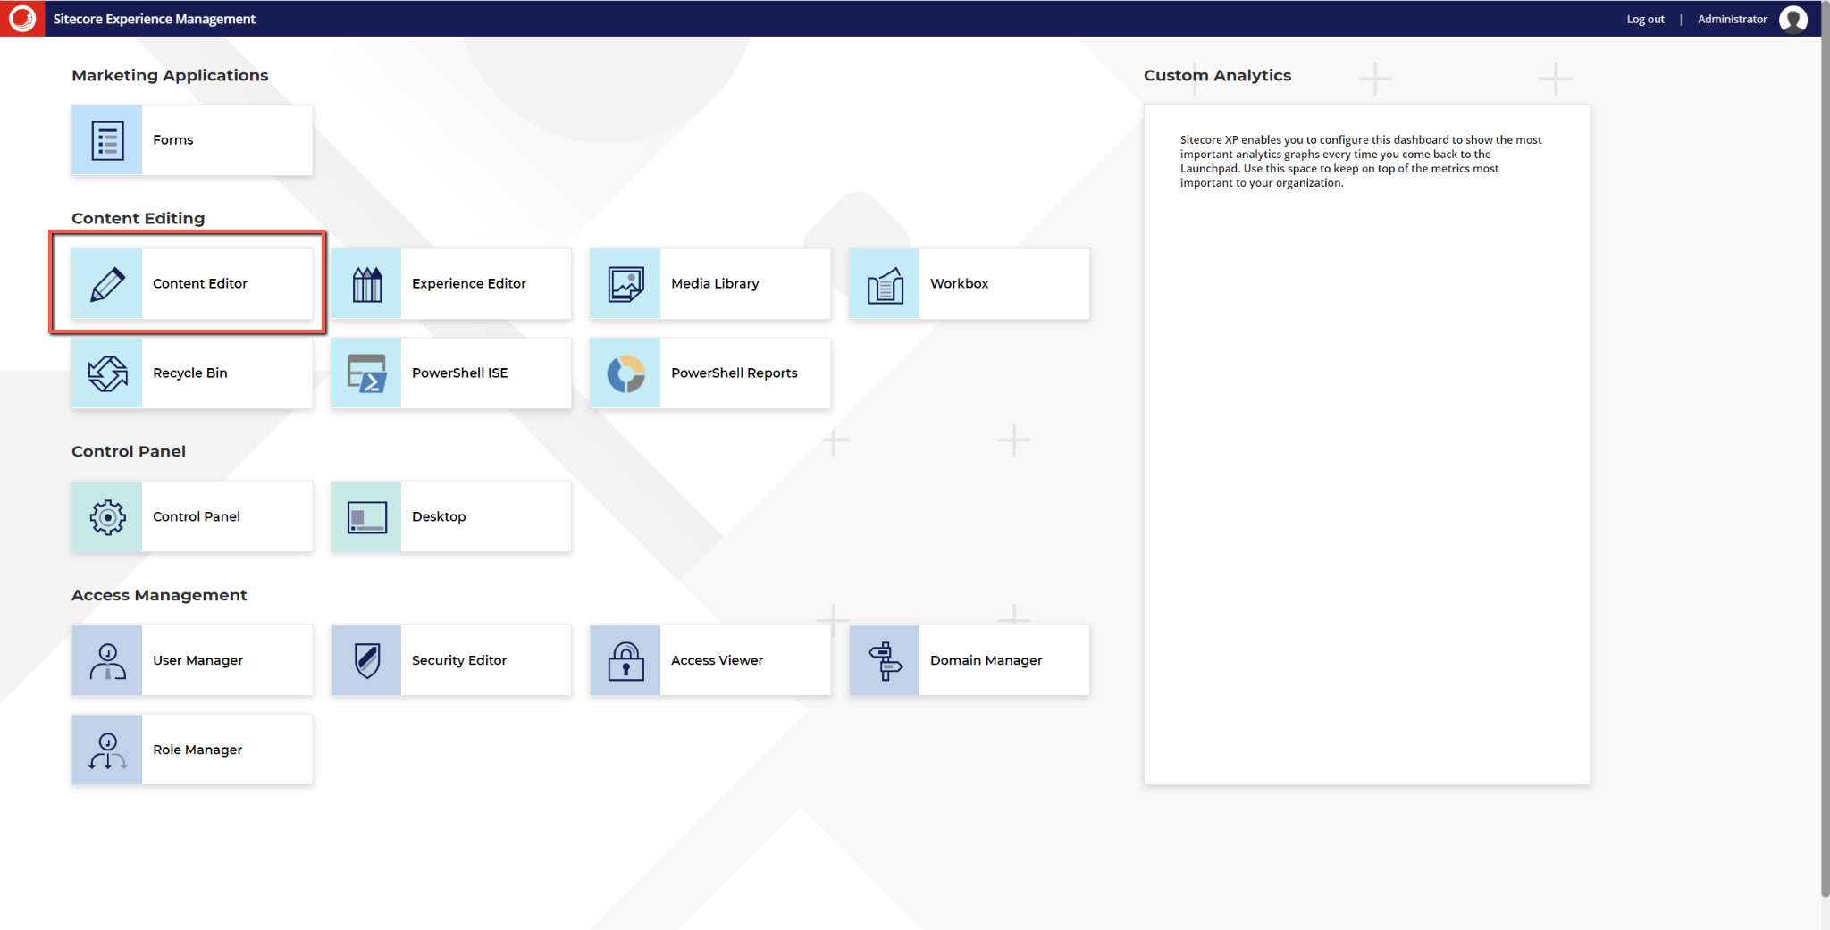The height and width of the screenshot is (930, 1830).
Task: Open Recycle Bin by its label
Action: coord(189,373)
